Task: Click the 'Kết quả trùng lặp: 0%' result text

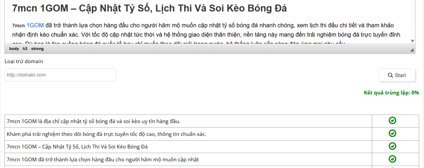Action: [391, 93]
